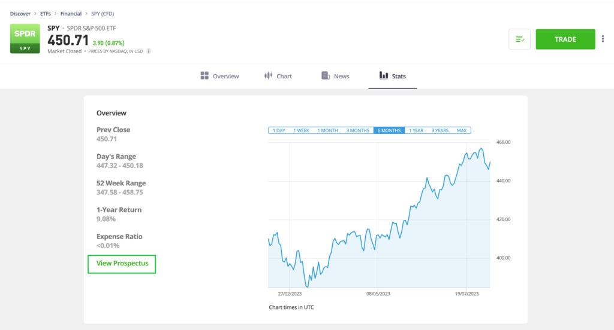Click the 400.00 price axis label

(x=504, y=258)
